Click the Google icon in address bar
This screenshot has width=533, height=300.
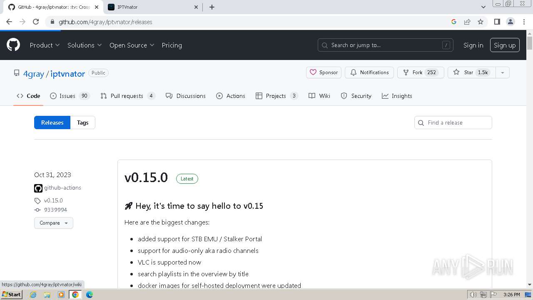pos(454,22)
